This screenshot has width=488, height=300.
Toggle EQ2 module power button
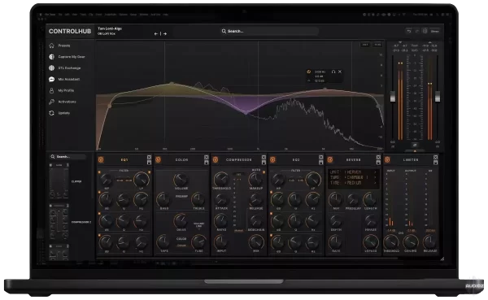tap(273, 159)
